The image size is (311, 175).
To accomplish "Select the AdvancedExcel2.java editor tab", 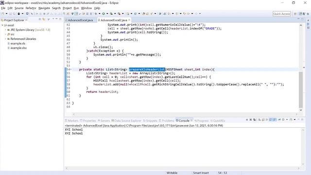I will (x=114, y=20).
